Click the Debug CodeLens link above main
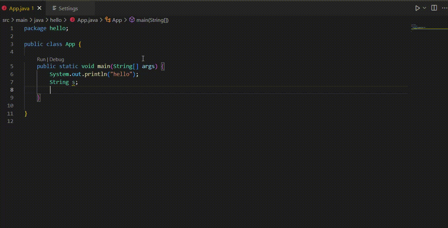The image size is (448, 228). [57, 59]
